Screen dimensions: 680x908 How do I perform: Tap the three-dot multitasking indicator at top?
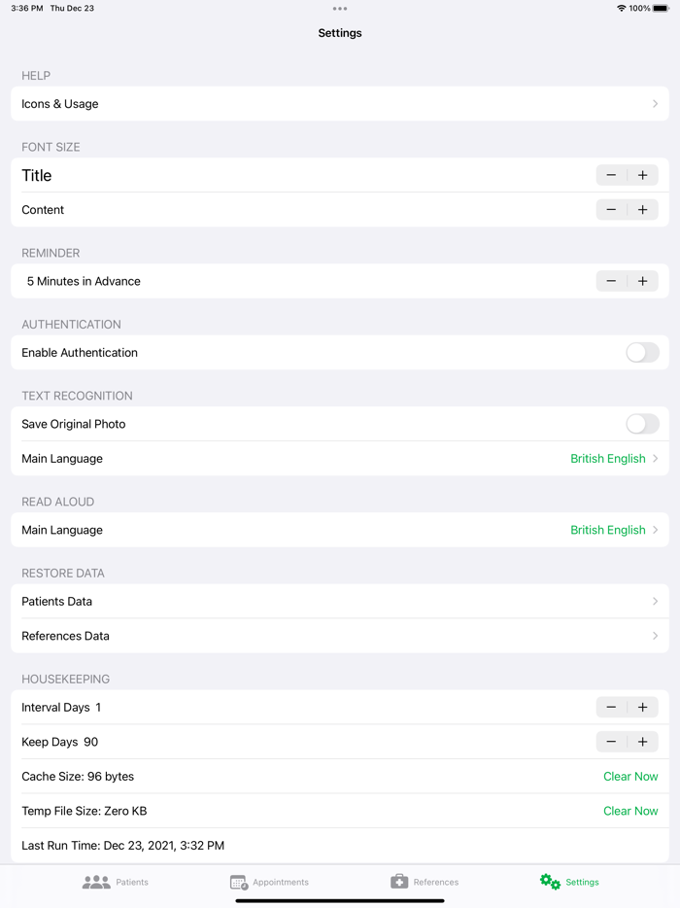[340, 9]
